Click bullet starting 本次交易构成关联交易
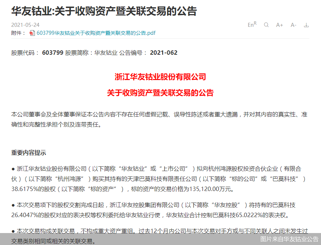 pos(160,236)
